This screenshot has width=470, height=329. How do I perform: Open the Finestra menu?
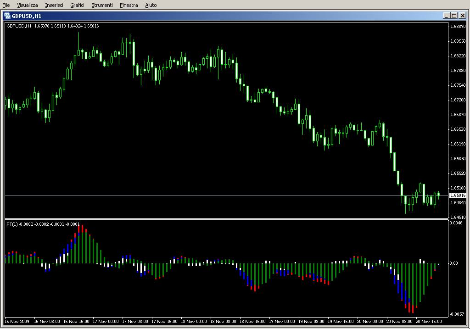click(x=129, y=5)
